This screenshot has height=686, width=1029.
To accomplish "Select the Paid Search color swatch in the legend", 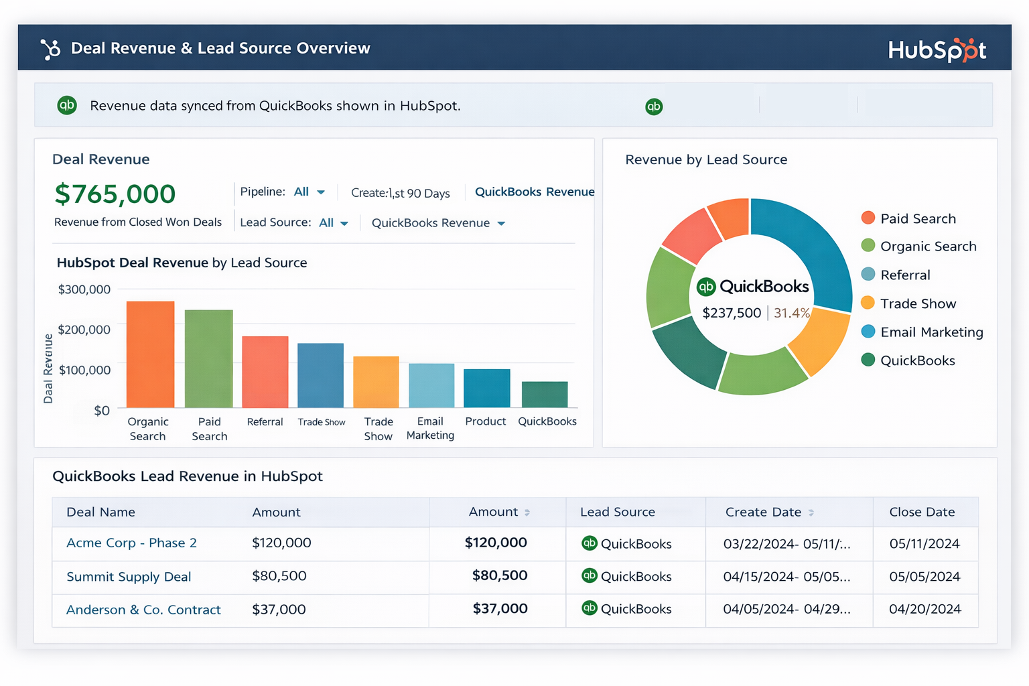I will 868,218.
